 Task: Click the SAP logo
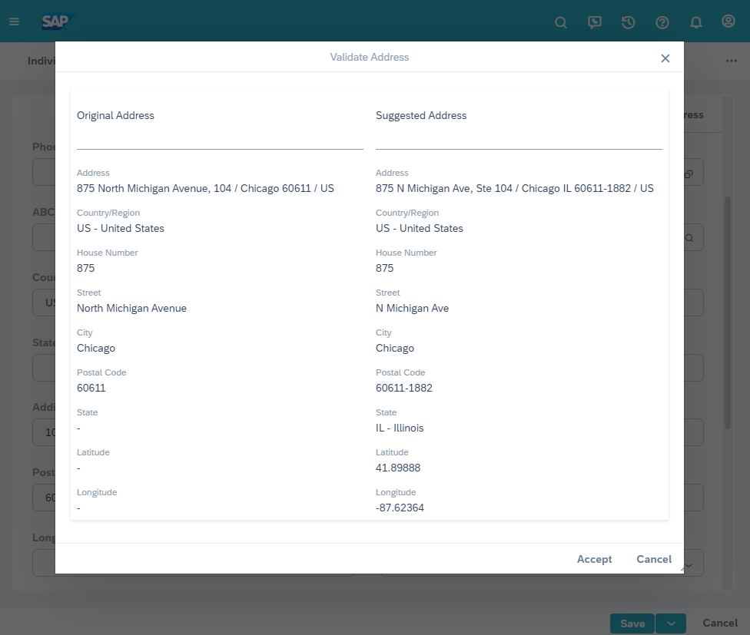tap(57, 21)
